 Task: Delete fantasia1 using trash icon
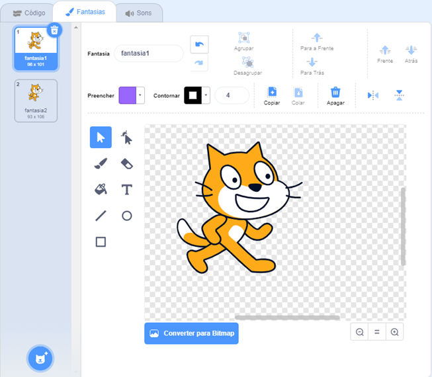[55, 30]
